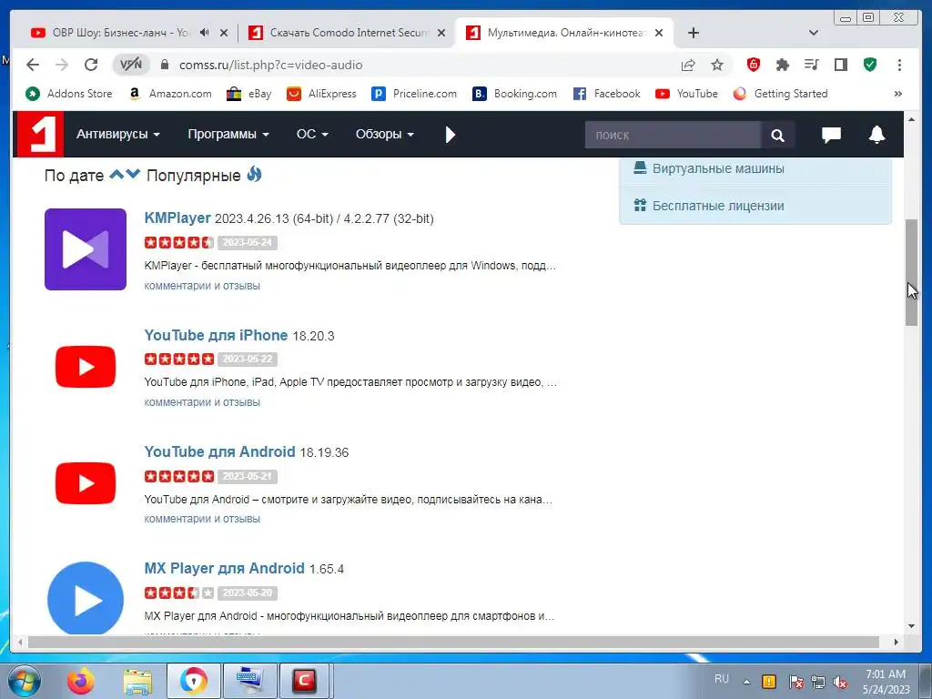Expand the Обзоры menu

tap(385, 135)
